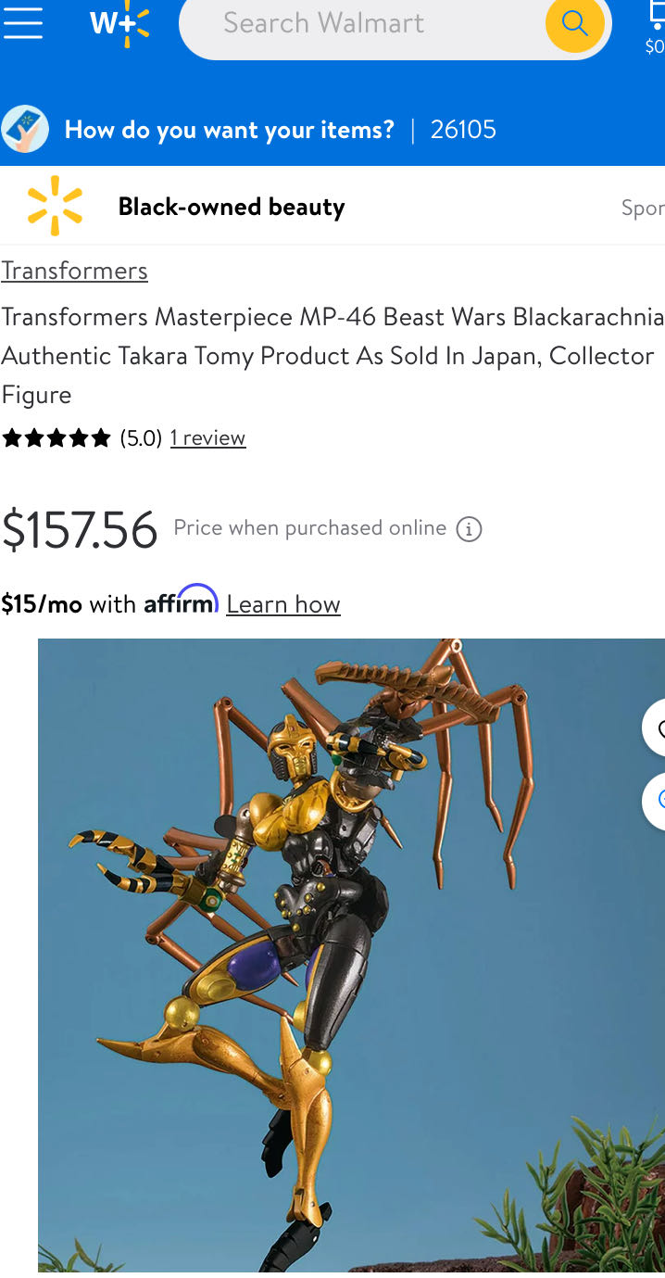Viewport: 665px width, 1278px height.
Task: Click the yellow spark icon beside Black-owned beauty
Action: tap(55, 205)
